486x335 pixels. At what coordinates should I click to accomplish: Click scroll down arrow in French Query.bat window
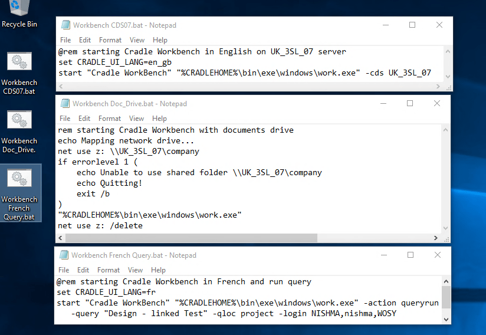(446, 320)
